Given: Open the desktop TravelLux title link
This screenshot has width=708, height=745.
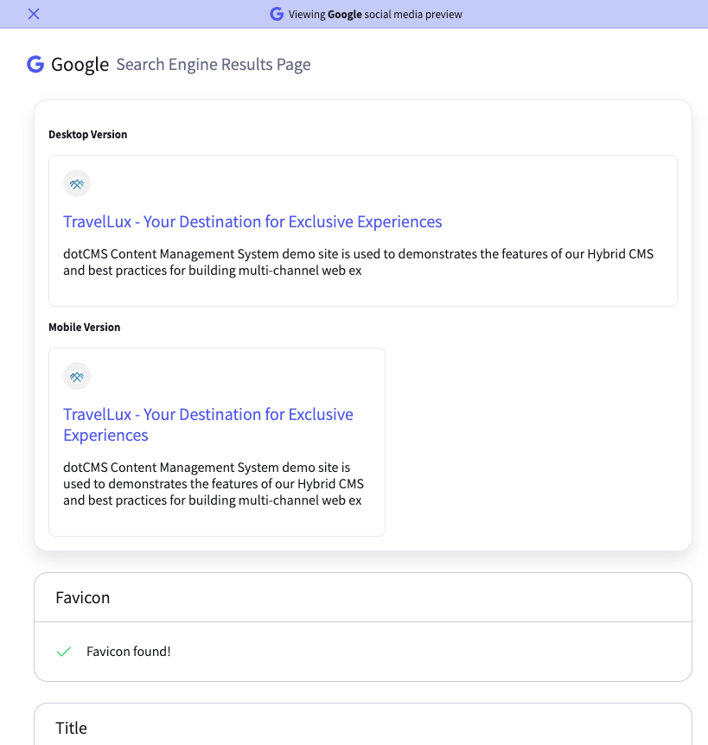Looking at the screenshot, I should 252,222.
